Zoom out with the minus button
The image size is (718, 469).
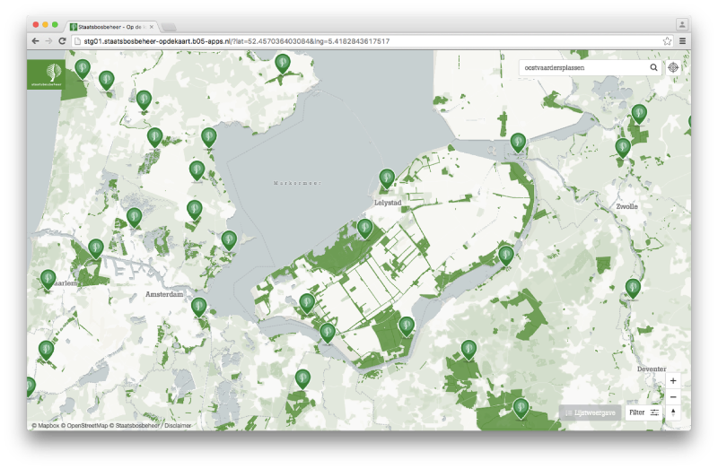tap(673, 396)
